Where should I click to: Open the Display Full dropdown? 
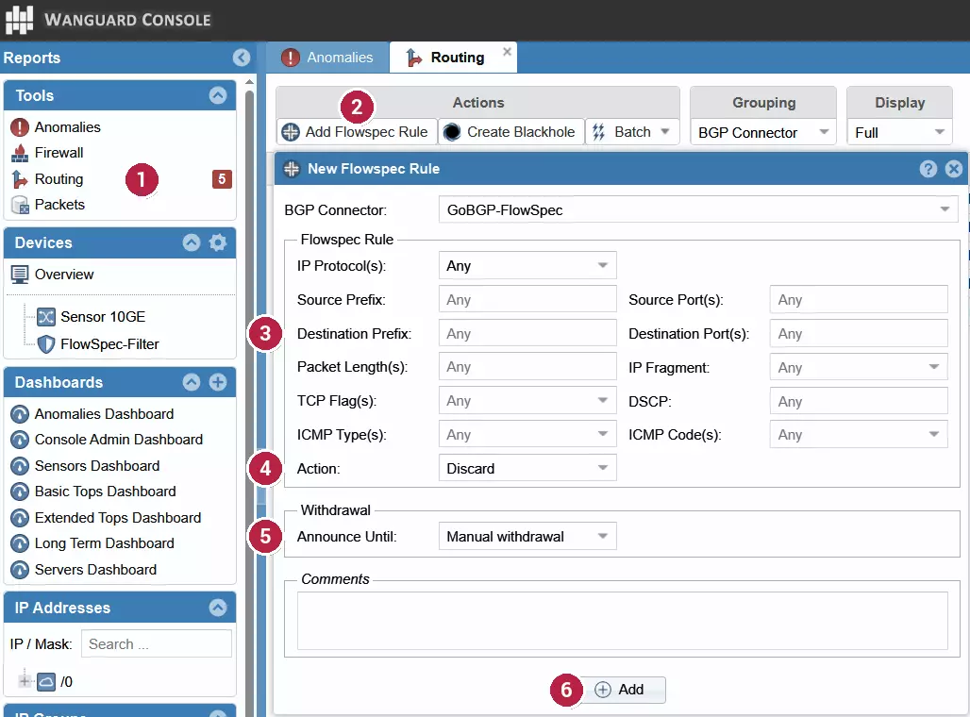(899, 132)
